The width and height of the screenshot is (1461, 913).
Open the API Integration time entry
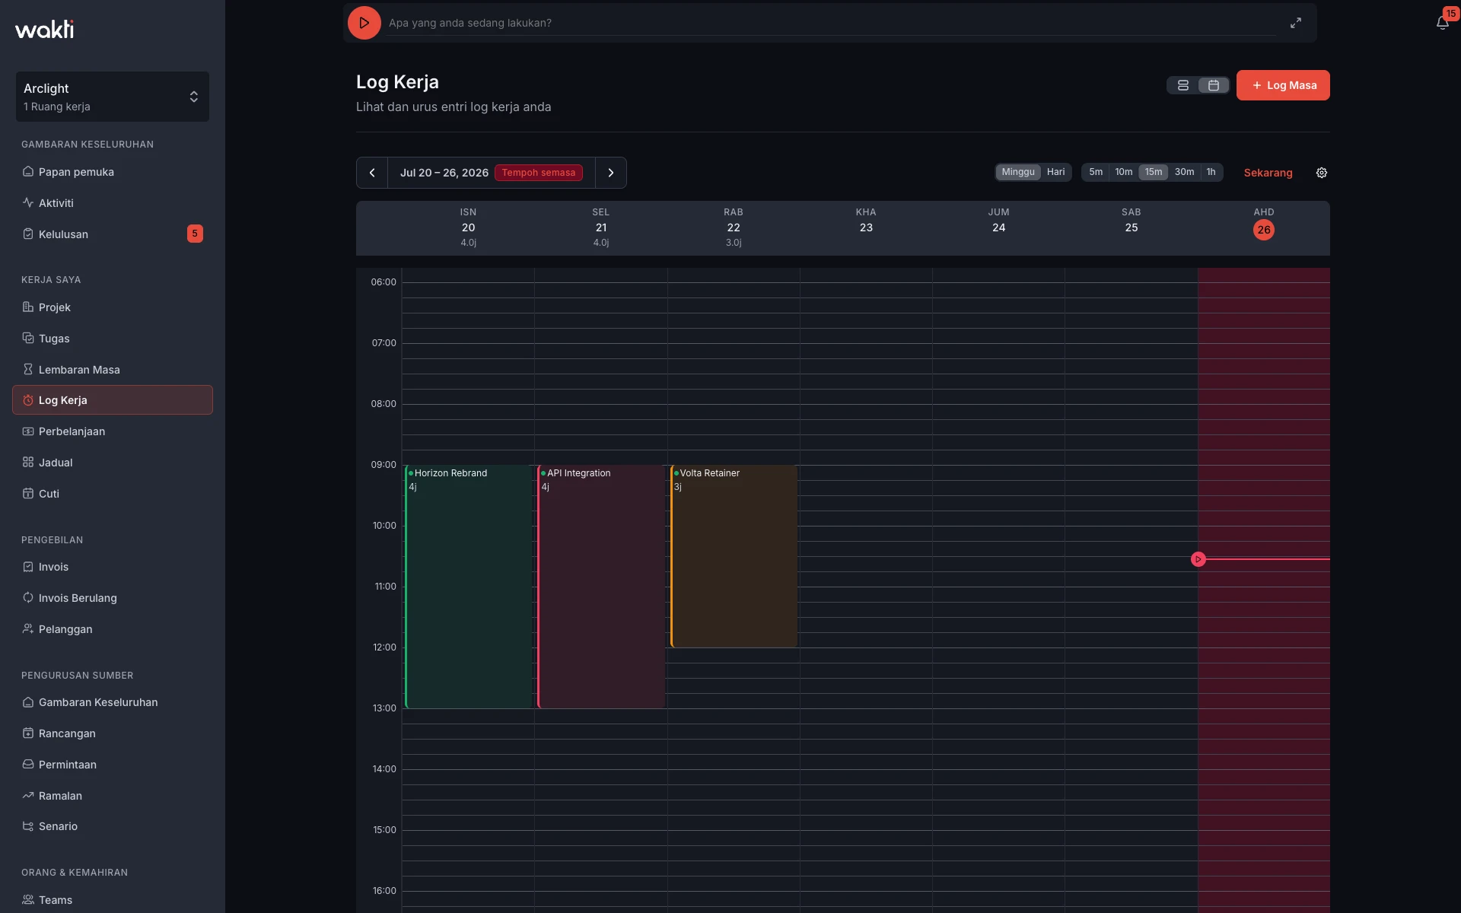(x=601, y=587)
